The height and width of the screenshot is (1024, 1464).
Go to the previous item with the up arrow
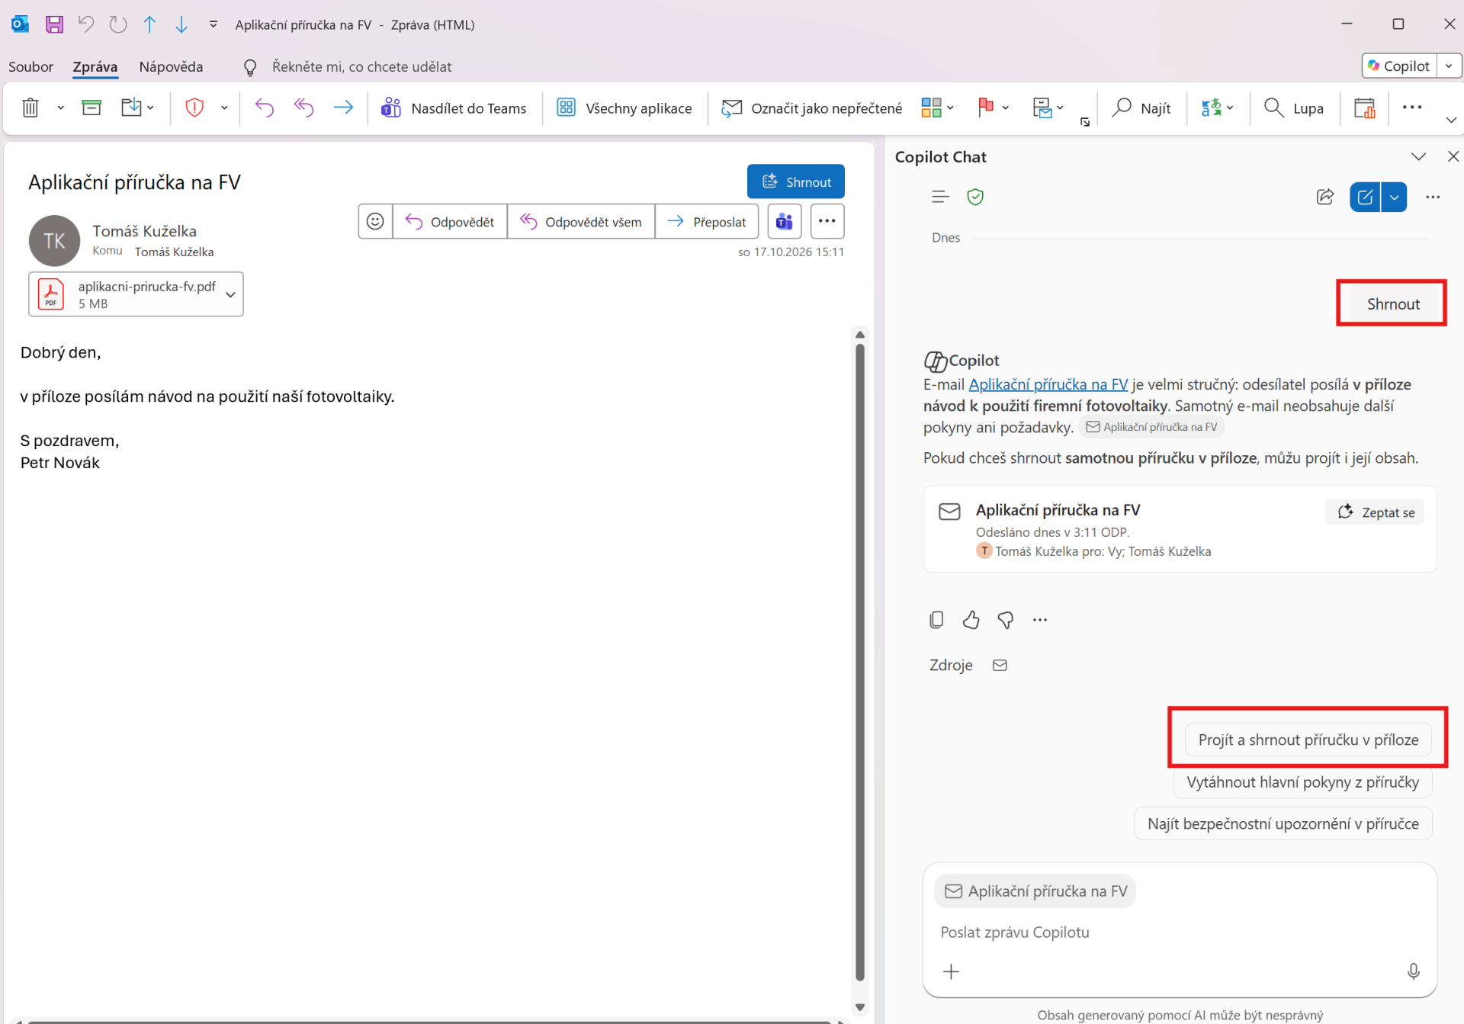pyautogui.click(x=149, y=24)
